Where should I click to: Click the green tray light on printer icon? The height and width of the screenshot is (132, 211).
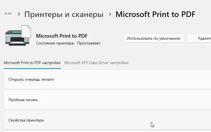[16, 32]
